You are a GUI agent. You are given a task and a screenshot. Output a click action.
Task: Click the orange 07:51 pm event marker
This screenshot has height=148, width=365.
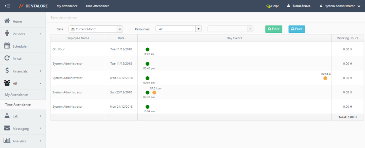coord(154,92)
